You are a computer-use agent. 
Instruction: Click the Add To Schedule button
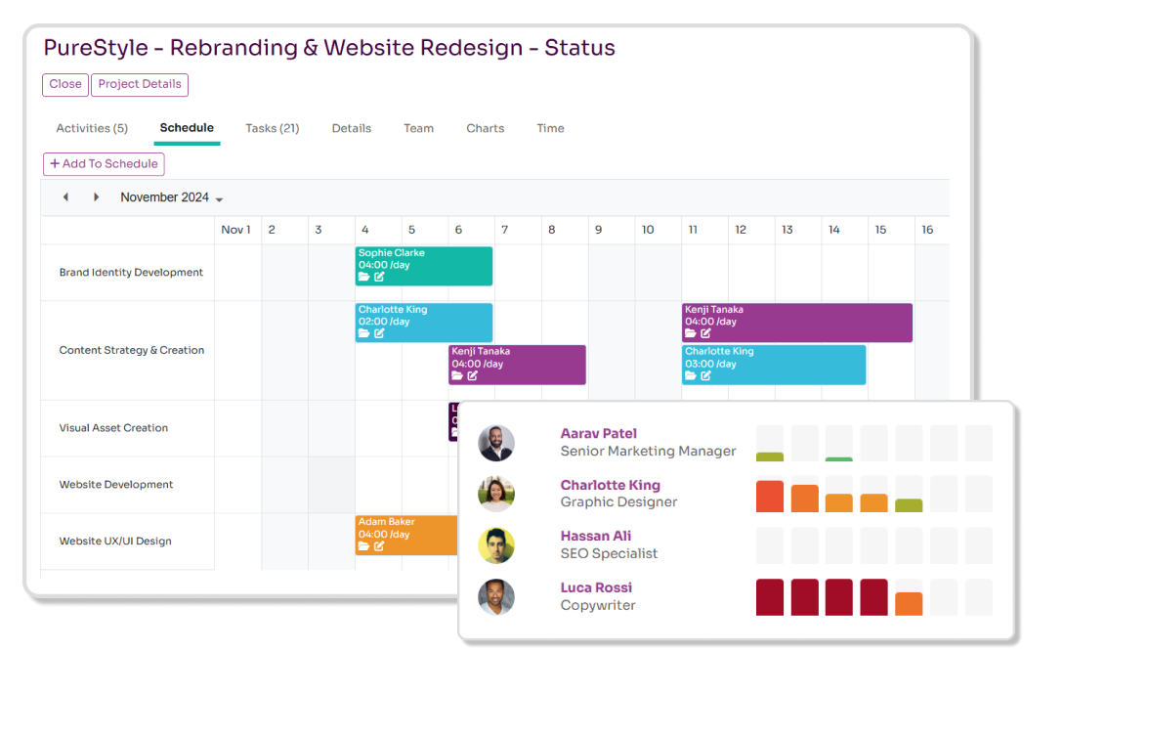pos(103,164)
